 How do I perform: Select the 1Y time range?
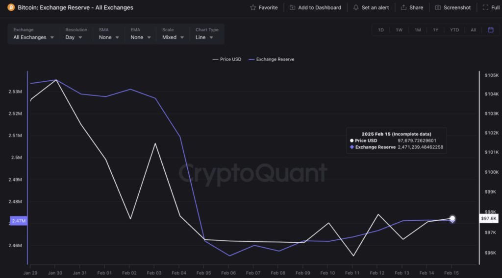pos(435,30)
